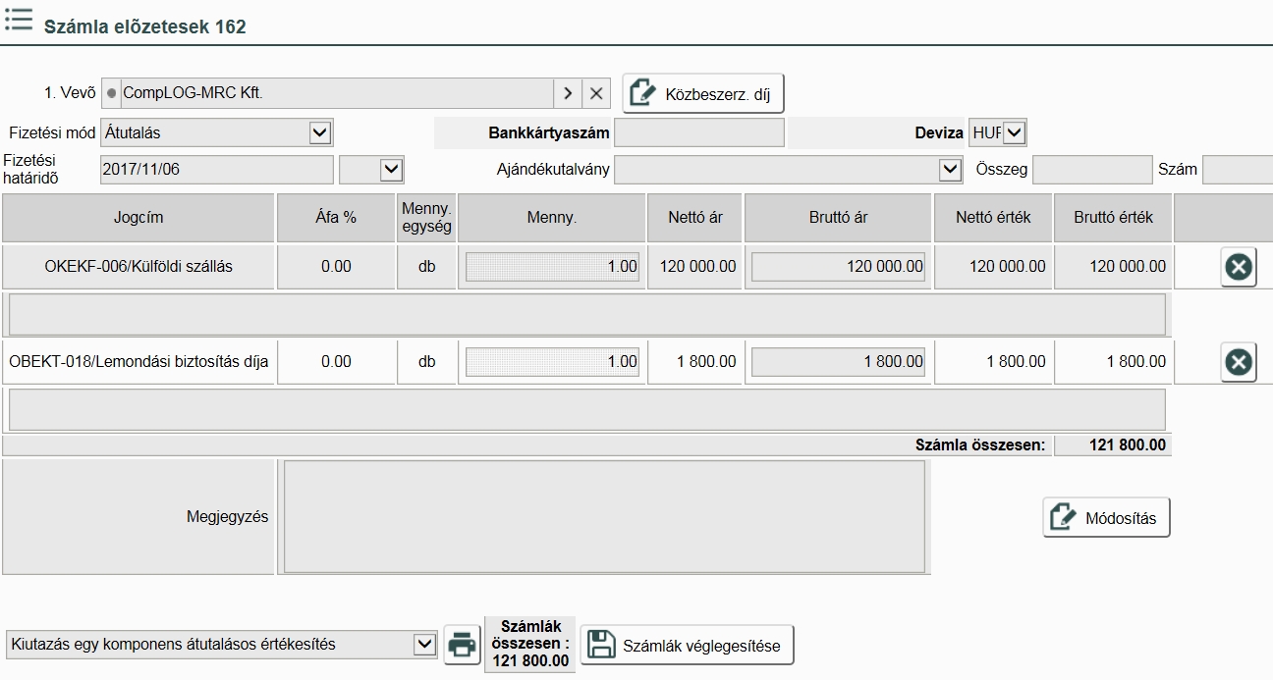Click the Összeg input field
Viewport: 1273px width, 680px height.
point(1090,170)
